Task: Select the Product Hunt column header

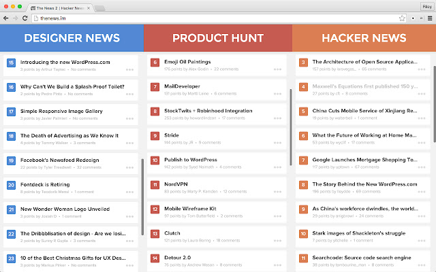Action: [218, 38]
